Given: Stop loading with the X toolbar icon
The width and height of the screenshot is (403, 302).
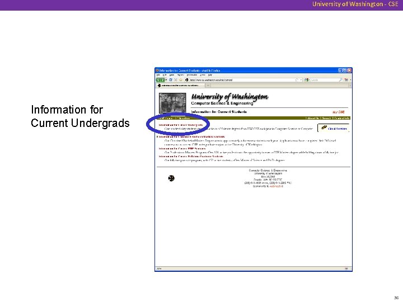Looking at the screenshot, I should 176,80.
